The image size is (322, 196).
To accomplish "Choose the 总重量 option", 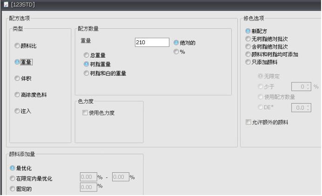I will pyautogui.click(x=86, y=55).
